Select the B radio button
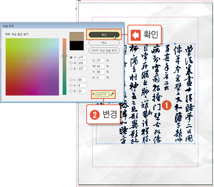The width and height of the screenshot is (214, 187). click(x=71, y=69)
